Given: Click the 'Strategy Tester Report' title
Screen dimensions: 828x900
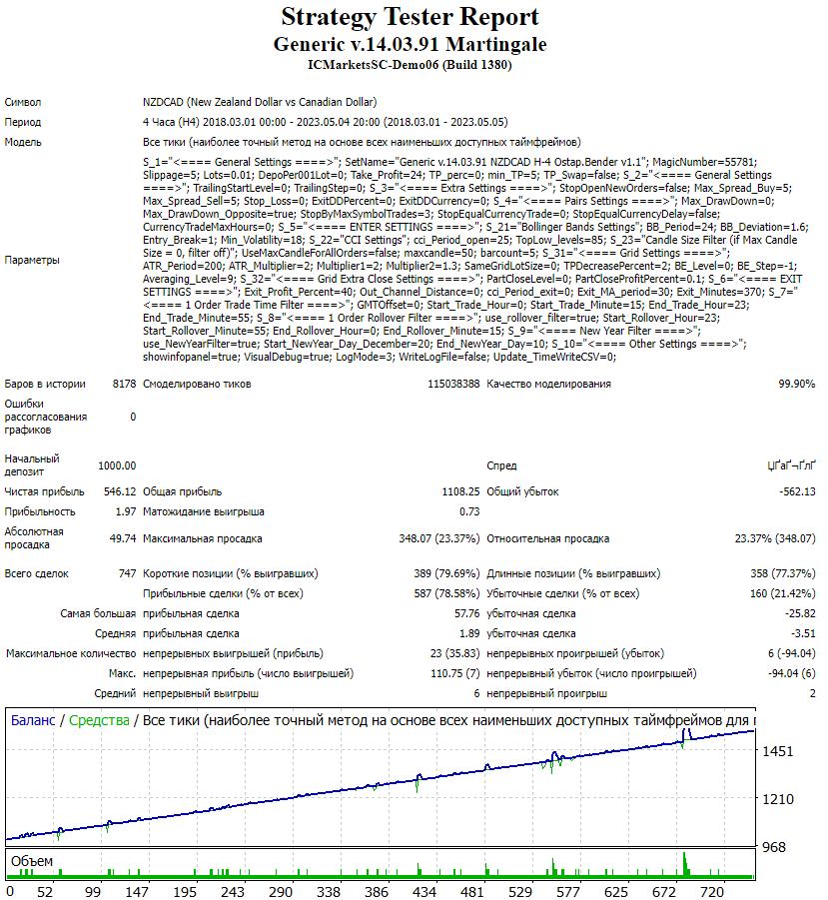Looking at the screenshot, I should pyautogui.click(x=410, y=17).
